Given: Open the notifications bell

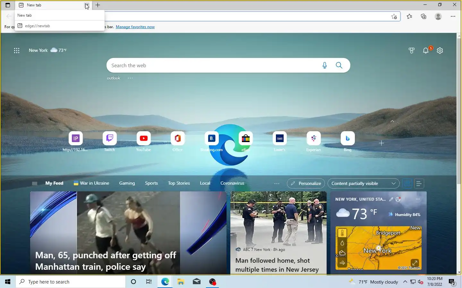Looking at the screenshot, I should click(426, 51).
